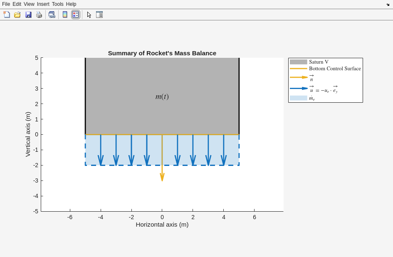Click the Saturn V legend entry
The image size is (393, 257).
[x=319, y=62]
